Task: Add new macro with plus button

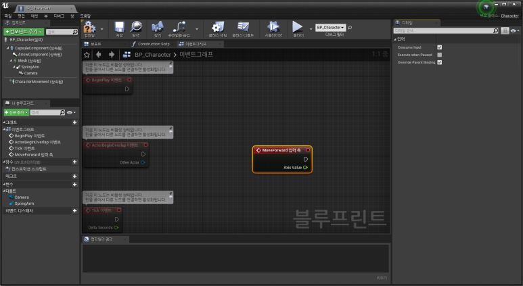Action: [74, 176]
